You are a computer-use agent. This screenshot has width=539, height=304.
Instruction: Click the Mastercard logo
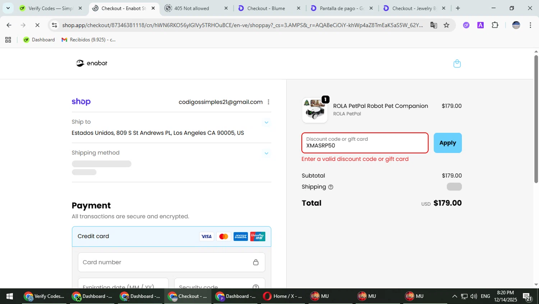coord(224,237)
